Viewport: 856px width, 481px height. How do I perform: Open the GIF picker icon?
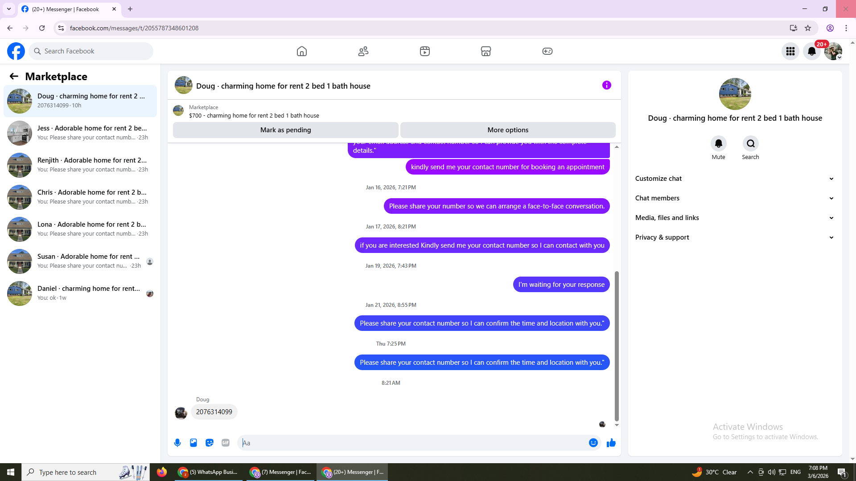(x=226, y=443)
